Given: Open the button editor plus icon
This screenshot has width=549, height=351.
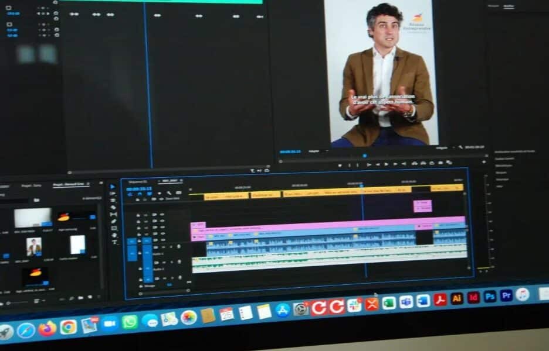Looking at the screenshot, I should tap(484, 161).
